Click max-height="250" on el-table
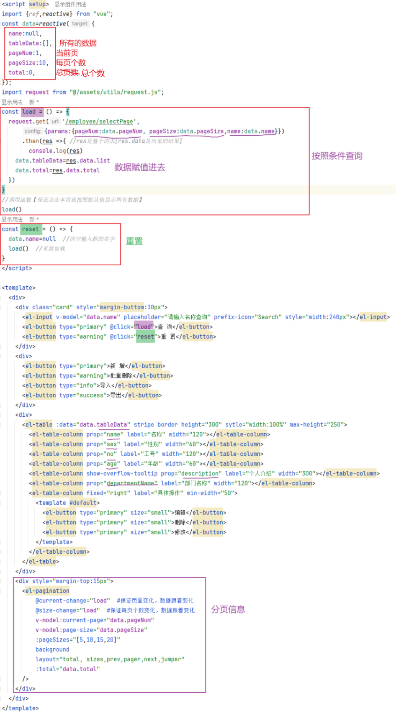 coord(316,424)
